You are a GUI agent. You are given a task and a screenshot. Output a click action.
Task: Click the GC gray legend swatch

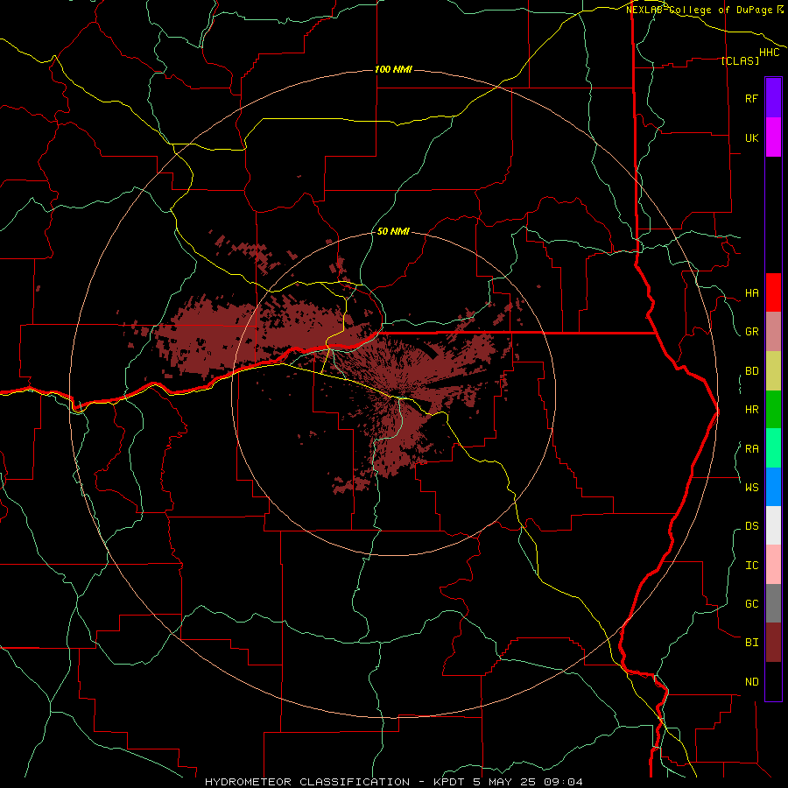[x=773, y=603]
